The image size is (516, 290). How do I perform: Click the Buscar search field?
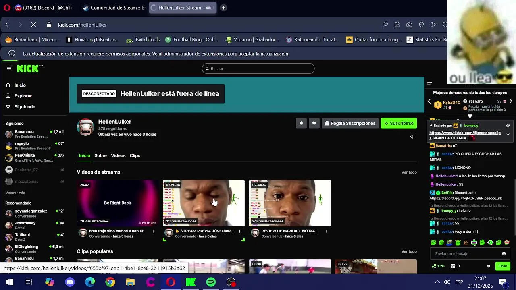pos(258,68)
